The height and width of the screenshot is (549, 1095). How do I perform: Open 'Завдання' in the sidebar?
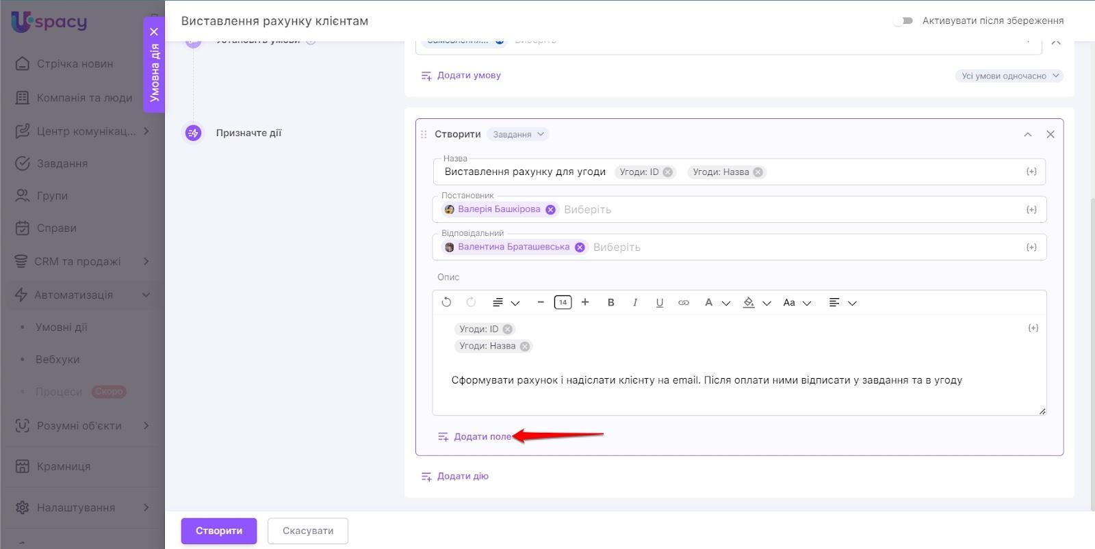pyautogui.click(x=62, y=163)
